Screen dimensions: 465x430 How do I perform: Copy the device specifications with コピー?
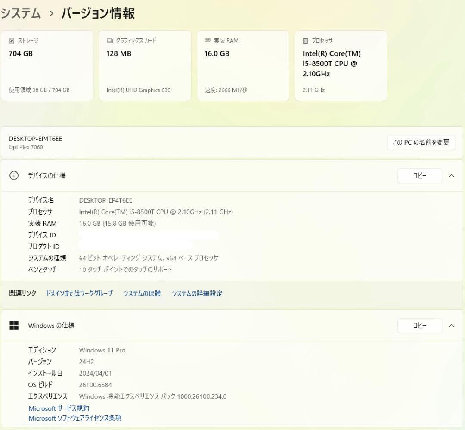coord(419,175)
